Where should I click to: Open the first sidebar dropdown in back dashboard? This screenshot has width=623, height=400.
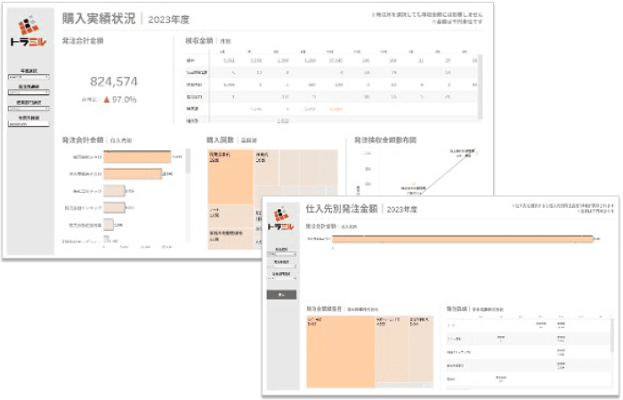pos(30,76)
